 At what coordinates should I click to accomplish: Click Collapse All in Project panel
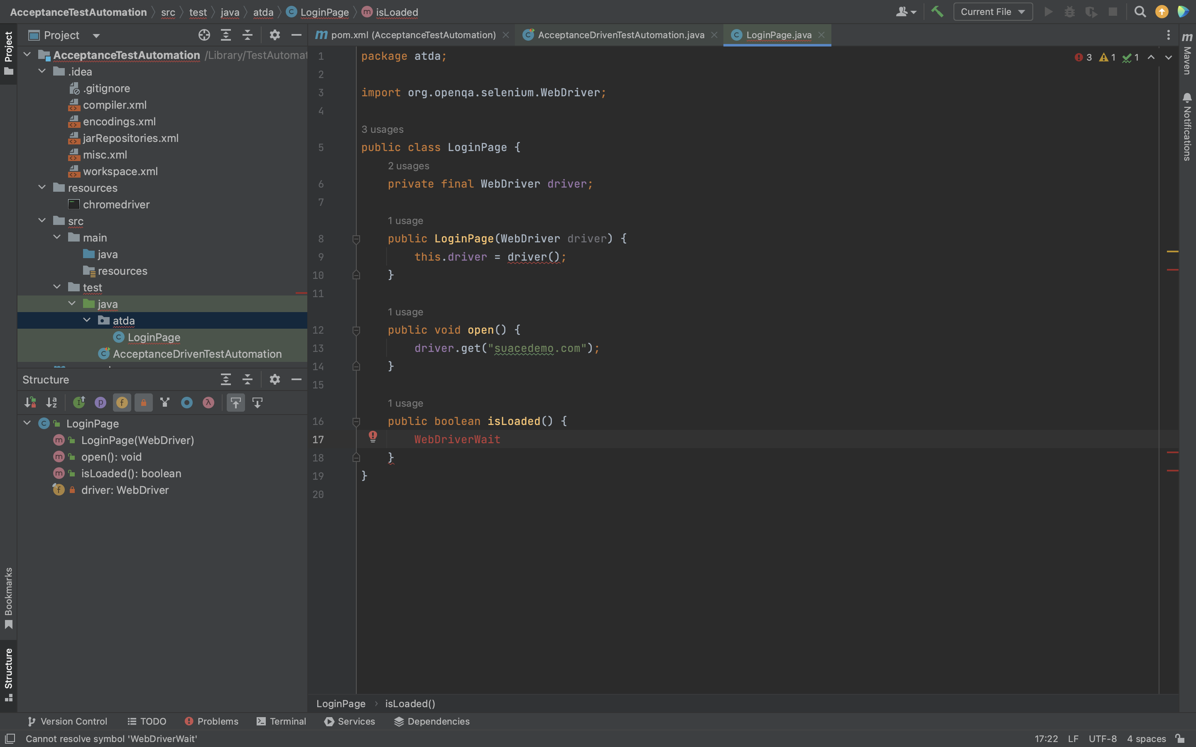click(x=247, y=35)
